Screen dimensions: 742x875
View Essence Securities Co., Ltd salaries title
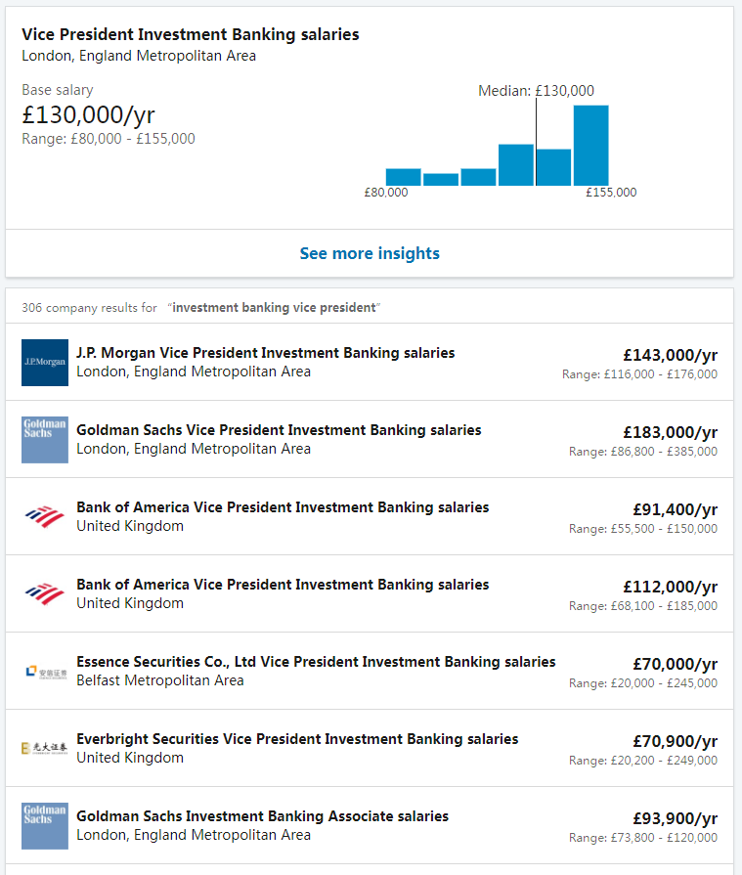[316, 662]
